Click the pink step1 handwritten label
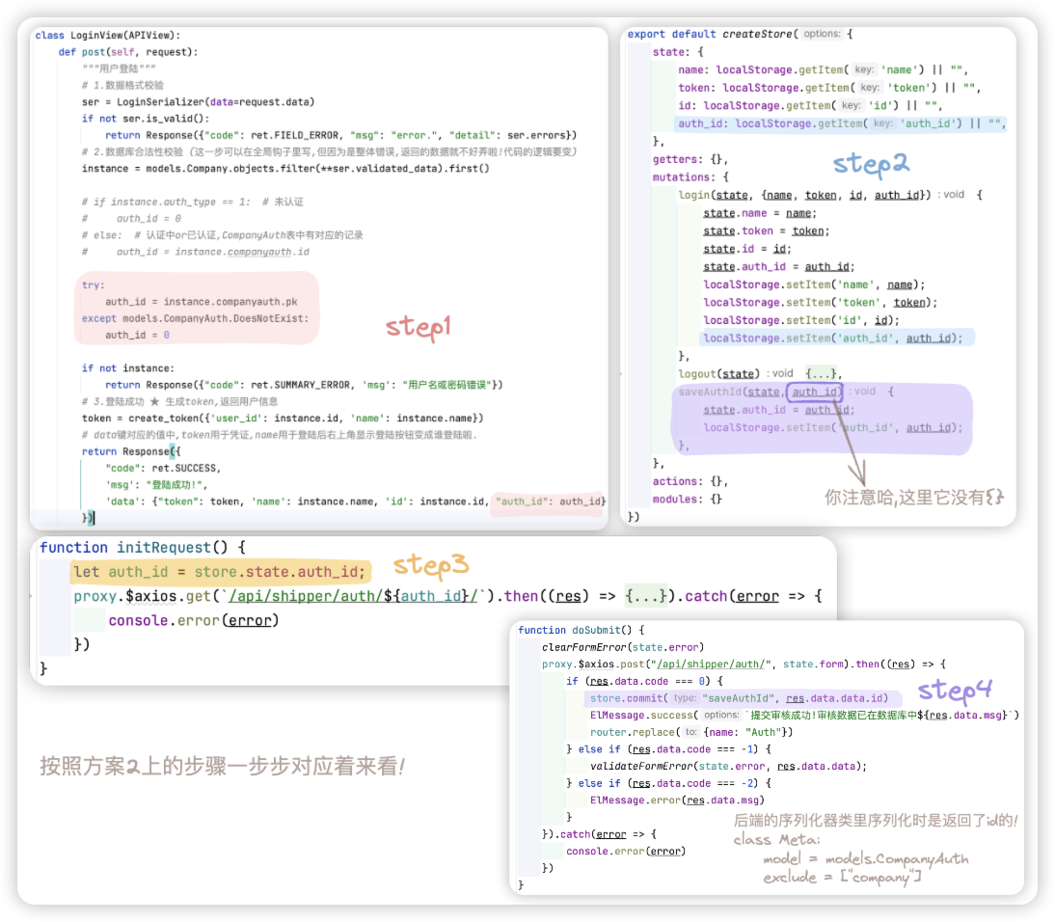Image resolution: width=1055 pixels, height=922 pixels. click(418, 327)
